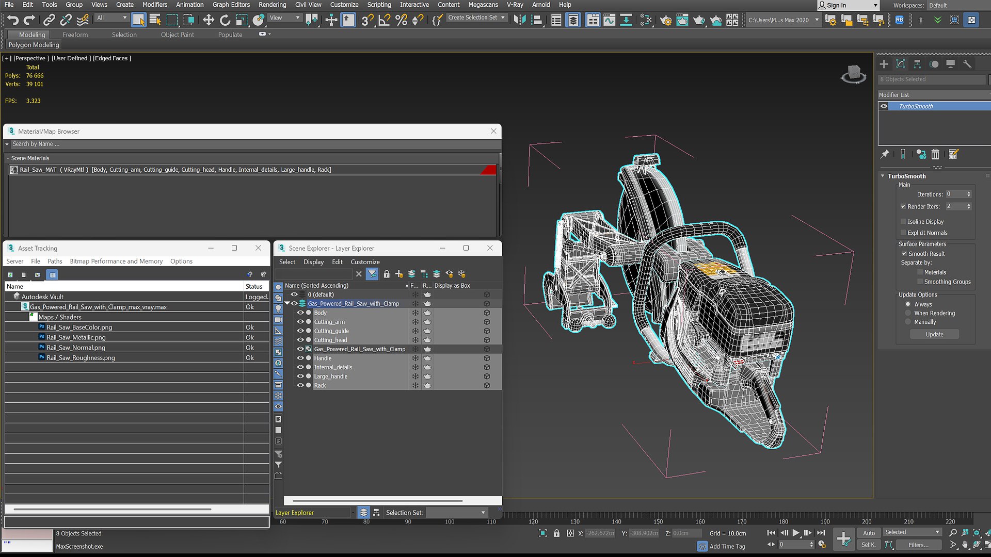Open Paths menu in Asset Tracking
991x557 pixels.
pos(55,261)
